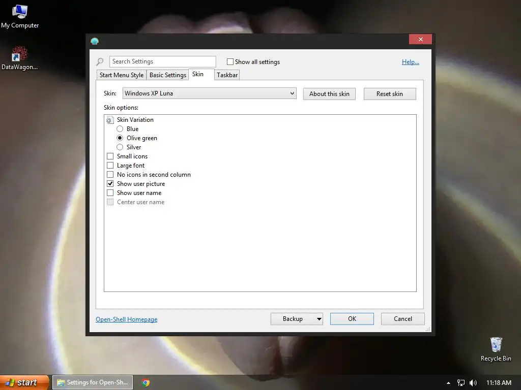Show hidden tray icons arrow
The height and width of the screenshot is (390, 521).
click(448, 383)
